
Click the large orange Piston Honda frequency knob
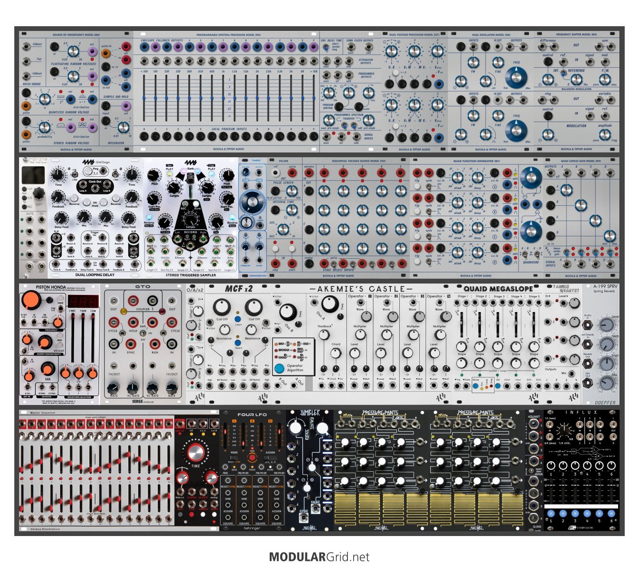coord(31,301)
